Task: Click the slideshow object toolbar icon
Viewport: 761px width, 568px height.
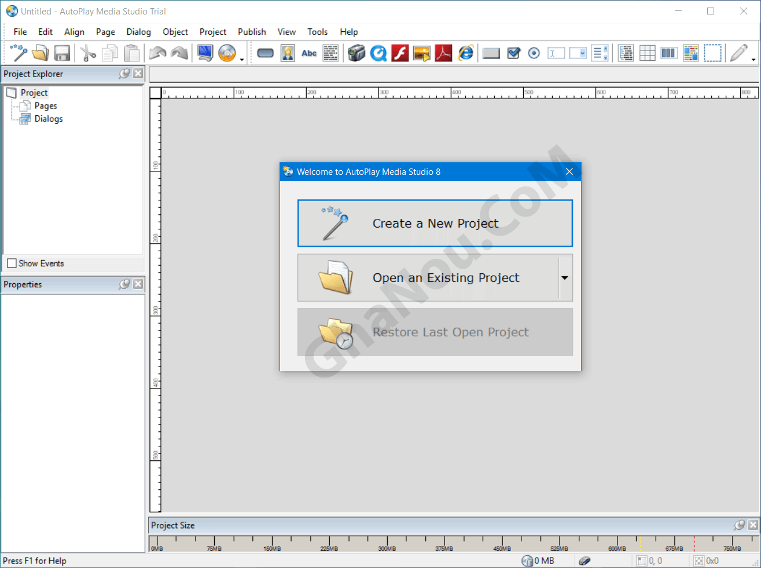Action: (422, 53)
